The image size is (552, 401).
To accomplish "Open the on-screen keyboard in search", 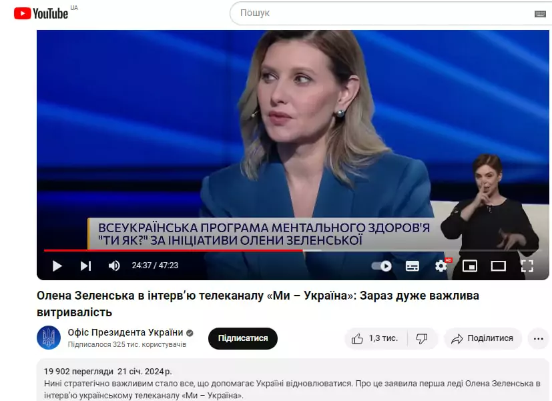I will coord(540,13).
